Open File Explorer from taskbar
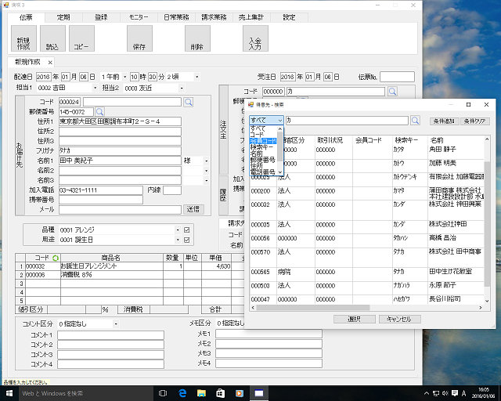Screen dimensions: 501x401 [201, 393]
